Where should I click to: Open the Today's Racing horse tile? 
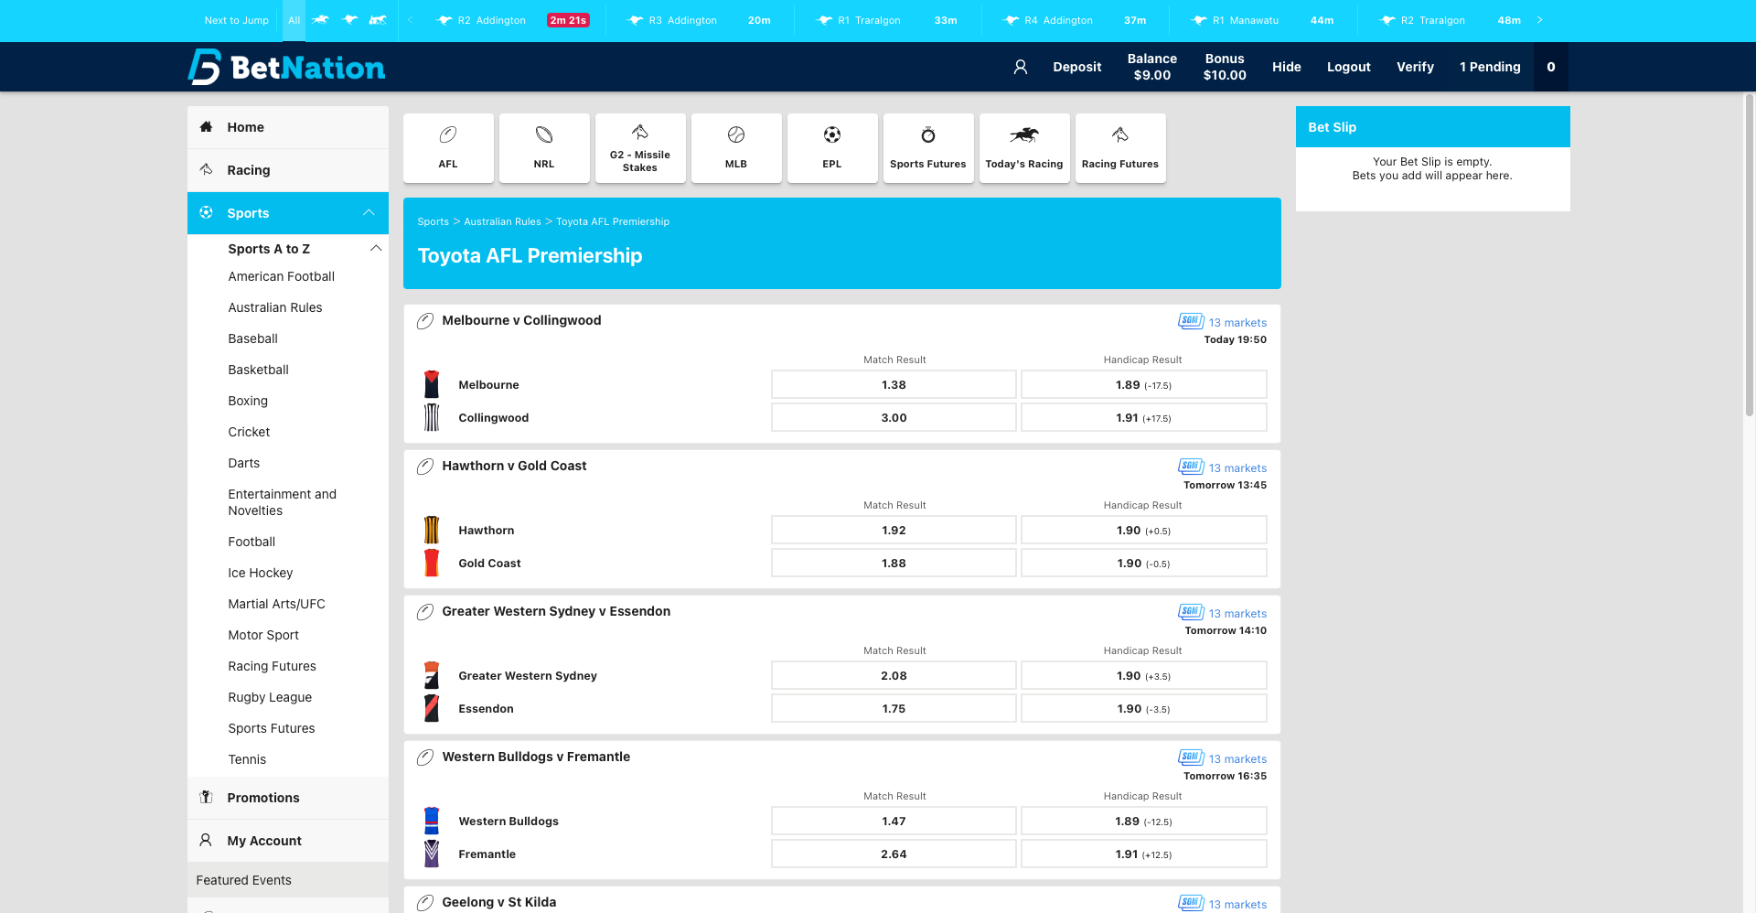[x=1023, y=148]
